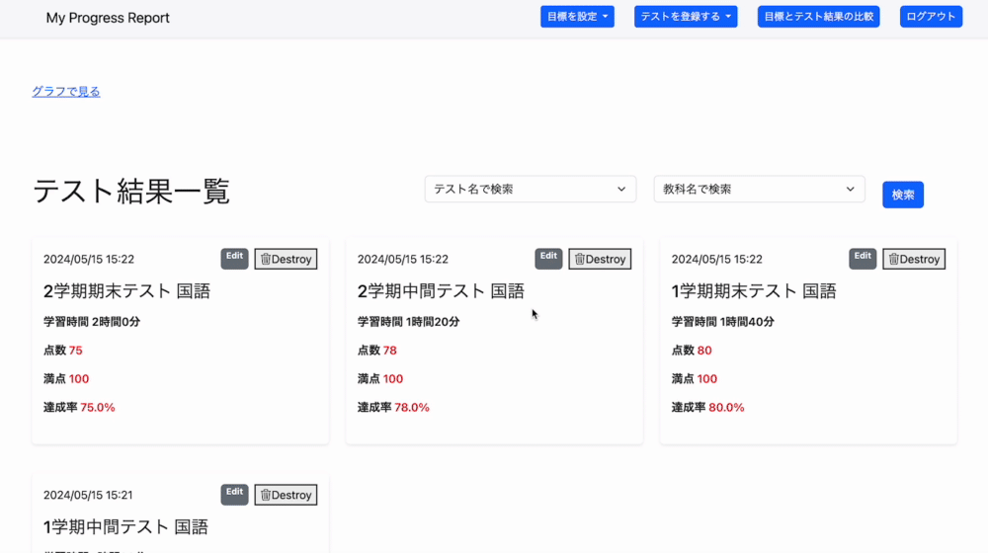Image resolution: width=988 pixels, height=553 pixels.
Task: Click the テスト結果一覧 heading
Action: pyautogui.click(x=131, y=191)
